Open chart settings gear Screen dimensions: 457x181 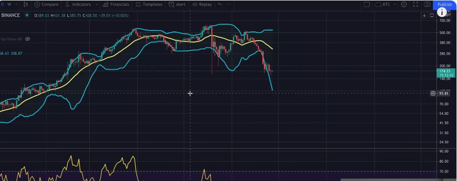[404, 4]
